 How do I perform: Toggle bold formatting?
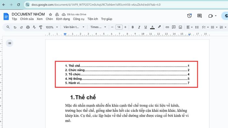(x=133, y=27)
